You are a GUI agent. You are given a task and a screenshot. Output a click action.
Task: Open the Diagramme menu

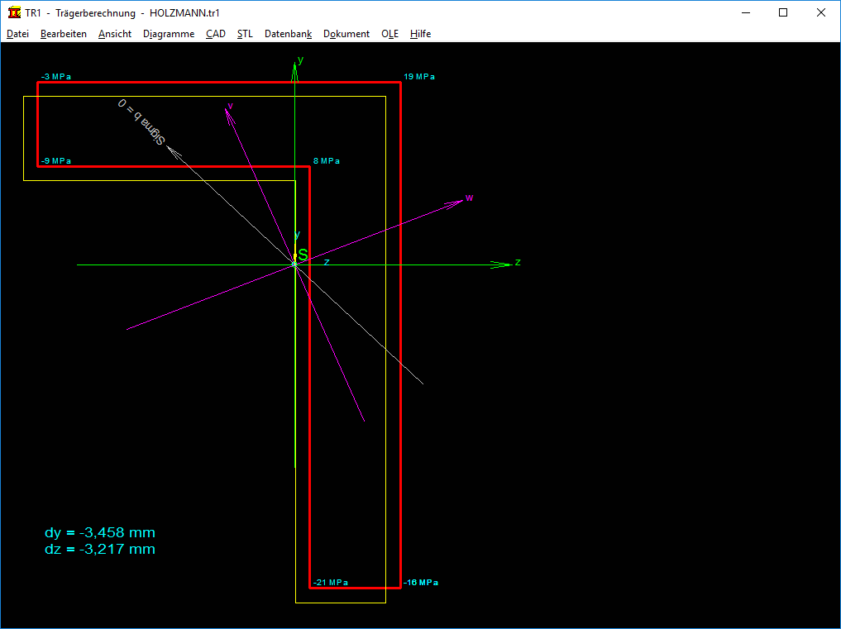[169, 34]
